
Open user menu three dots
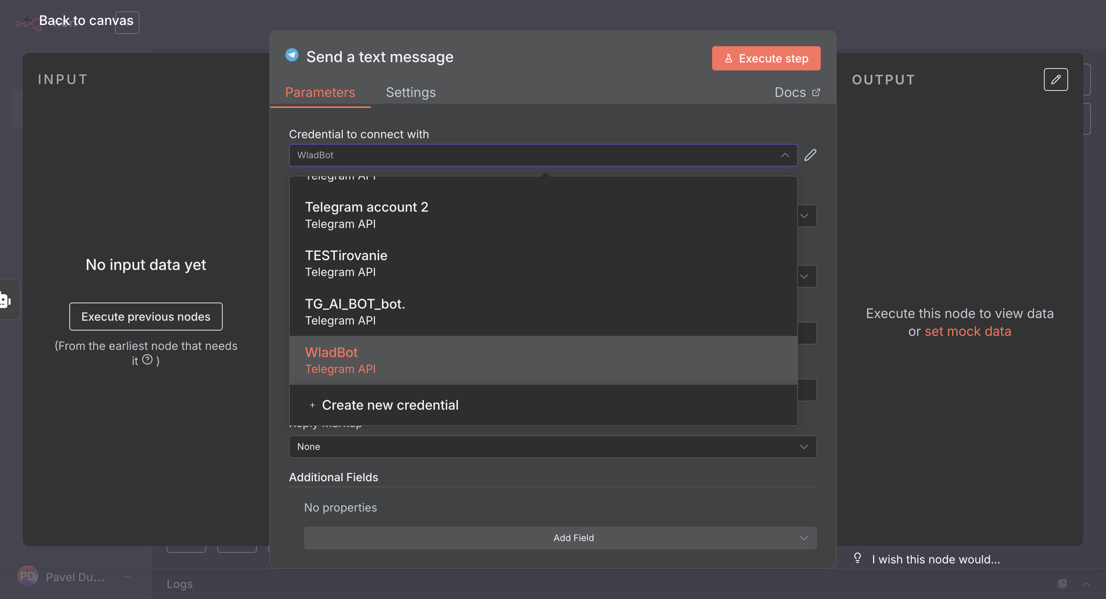pyautogui.click(x=127, y=576)
